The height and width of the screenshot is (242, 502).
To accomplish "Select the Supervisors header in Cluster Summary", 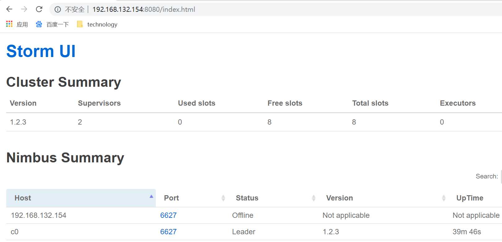I will [x=99, y=103].
